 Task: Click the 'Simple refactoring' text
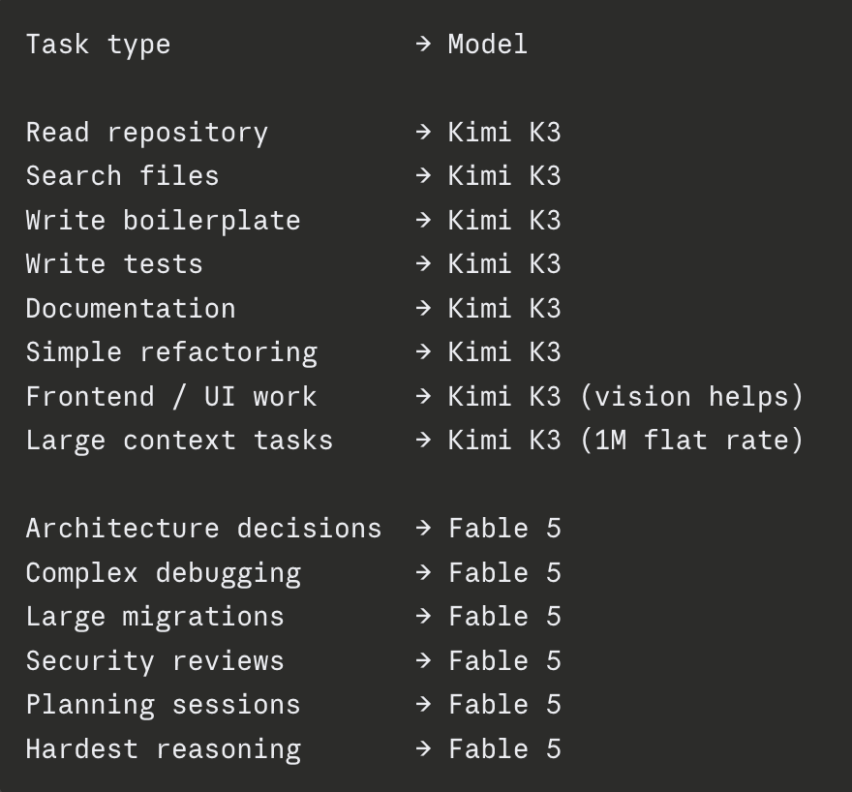171,353
